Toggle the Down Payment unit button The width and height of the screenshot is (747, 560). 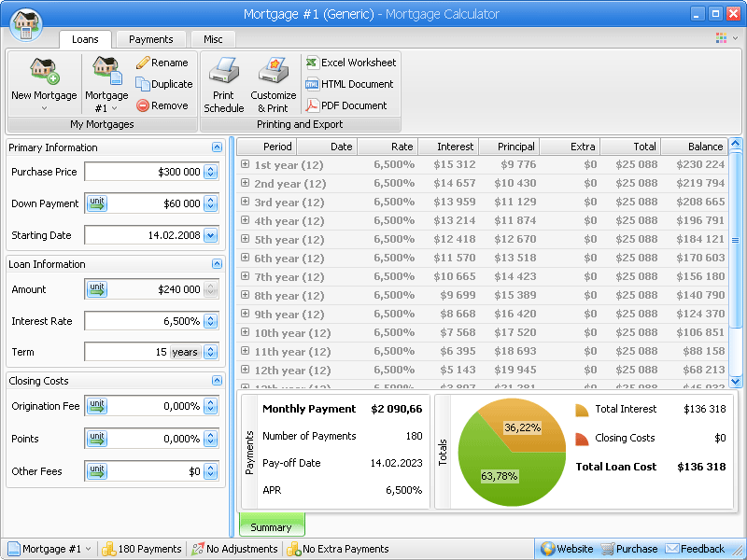click(x=97, y=203)
